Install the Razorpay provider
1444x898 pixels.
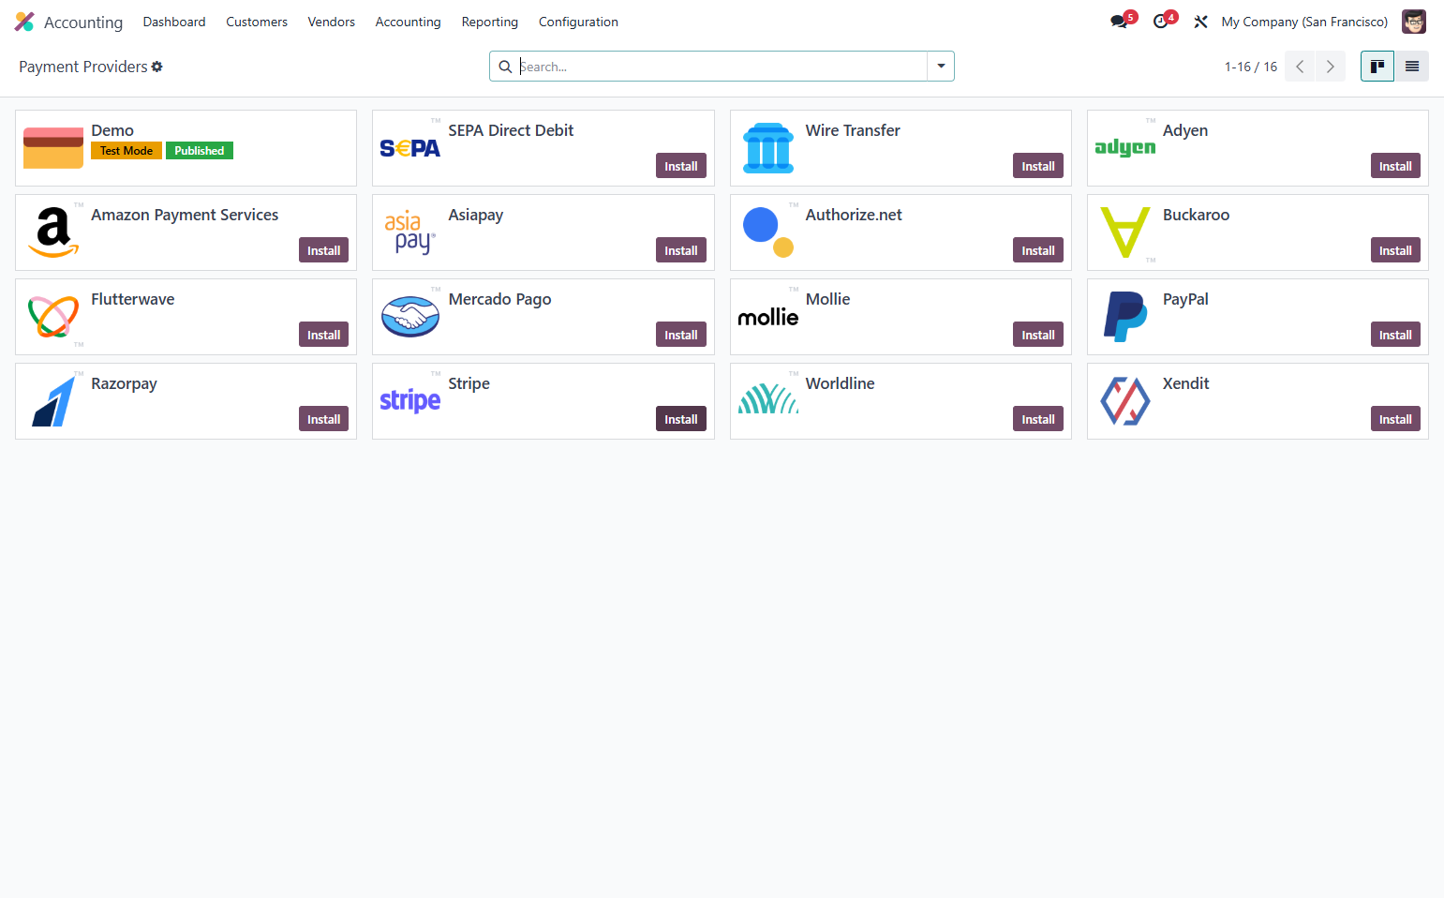click(x=324, y=419)
